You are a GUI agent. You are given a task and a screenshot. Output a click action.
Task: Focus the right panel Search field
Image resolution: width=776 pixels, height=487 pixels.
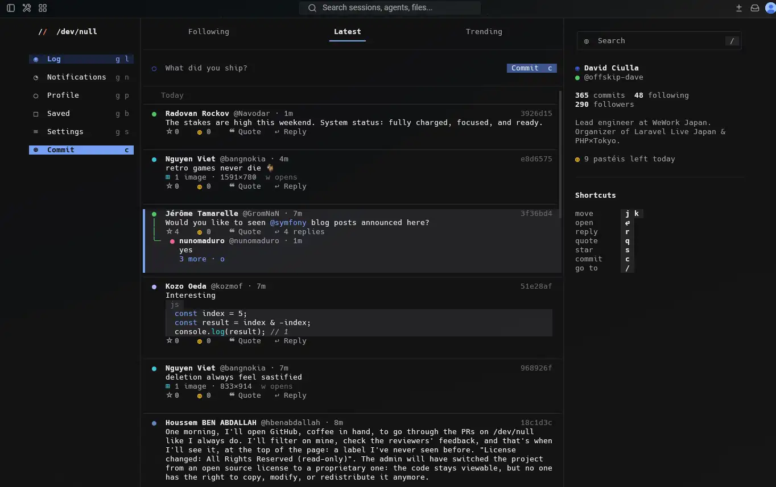click(659, 41)
